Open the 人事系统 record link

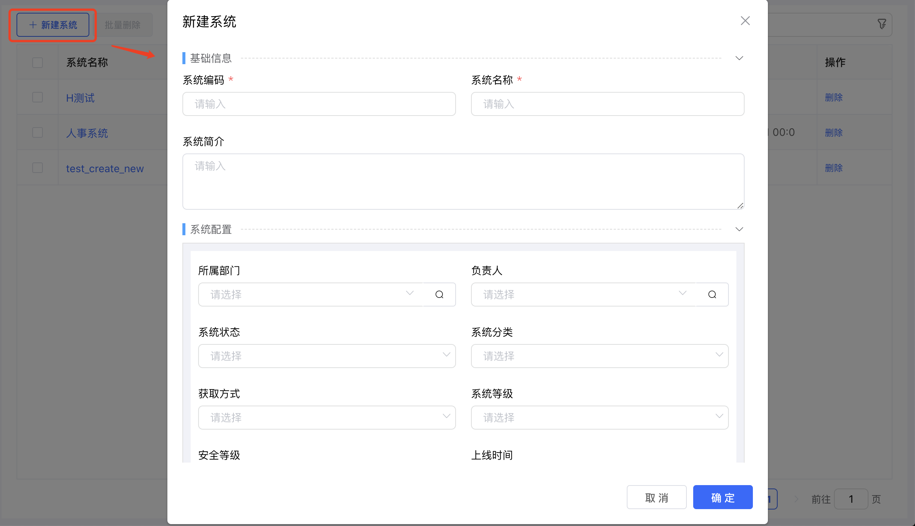click(x=87, y=133)
